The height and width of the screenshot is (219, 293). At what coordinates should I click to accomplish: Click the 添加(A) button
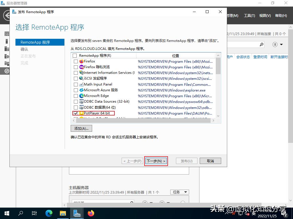tap(81, 128)
